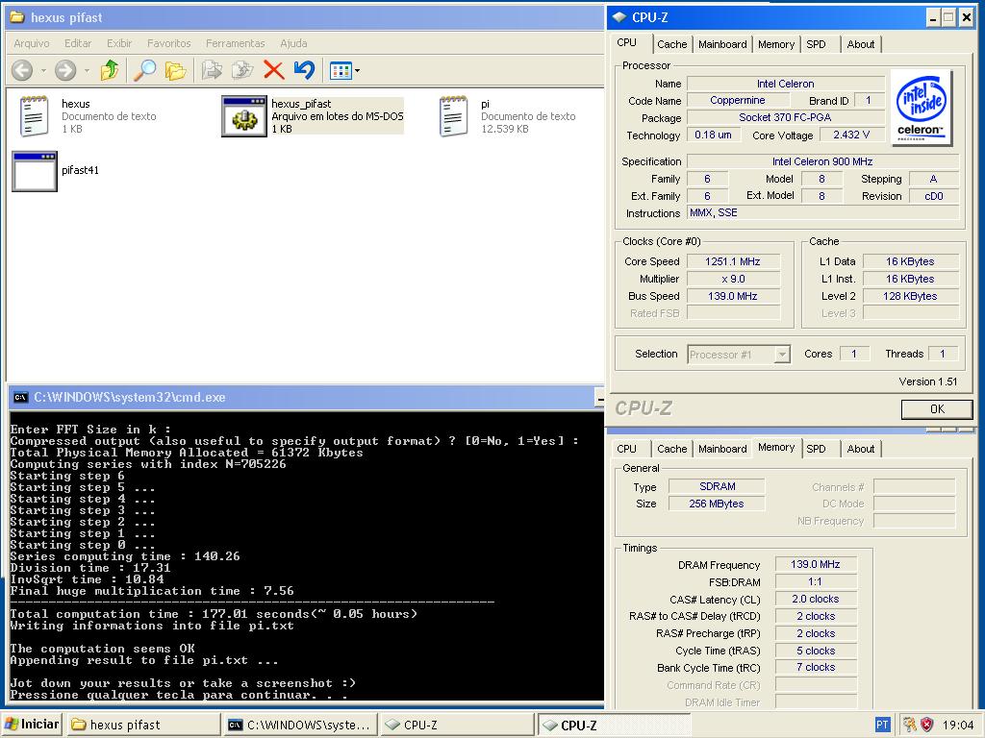The width and height of the screenshot is (985, 738).
Task: Switch to About tab in top CPU-Z
Action: pos(861,44)
